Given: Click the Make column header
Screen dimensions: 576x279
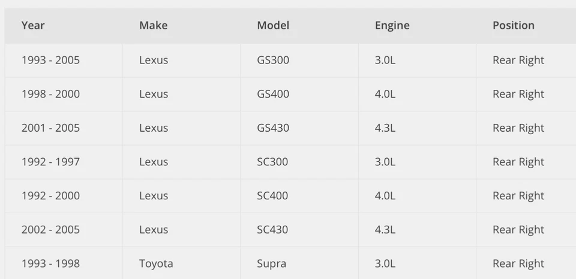Looking at the screenshot, I should (x=153, y=25).
